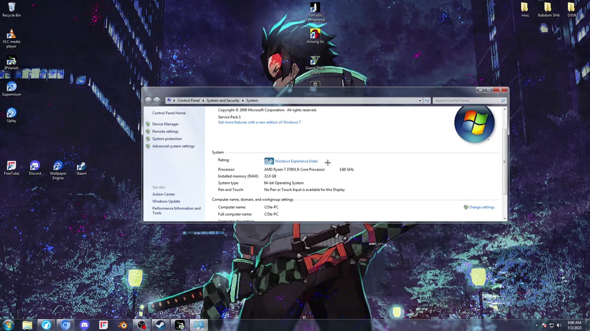590x331 pixels.
Task: Switch to OBS Studio in taskbar
Action: click(142, 325)
